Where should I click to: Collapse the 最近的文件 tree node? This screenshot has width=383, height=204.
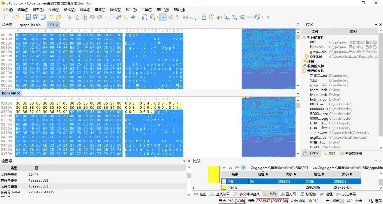(x=304, y=71)
